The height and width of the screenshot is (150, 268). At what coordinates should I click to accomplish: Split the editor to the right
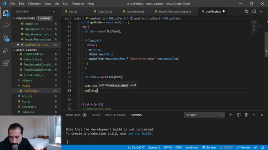click(x=254, y=12)
